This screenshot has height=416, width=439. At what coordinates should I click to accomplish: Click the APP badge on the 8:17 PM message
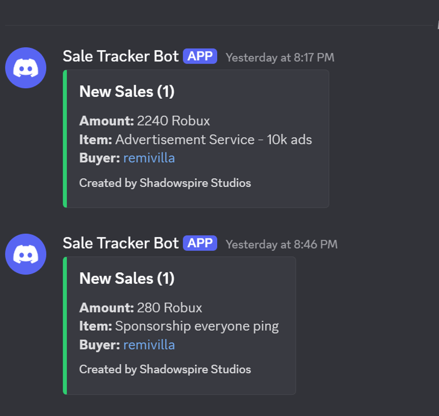click(200, 57)
